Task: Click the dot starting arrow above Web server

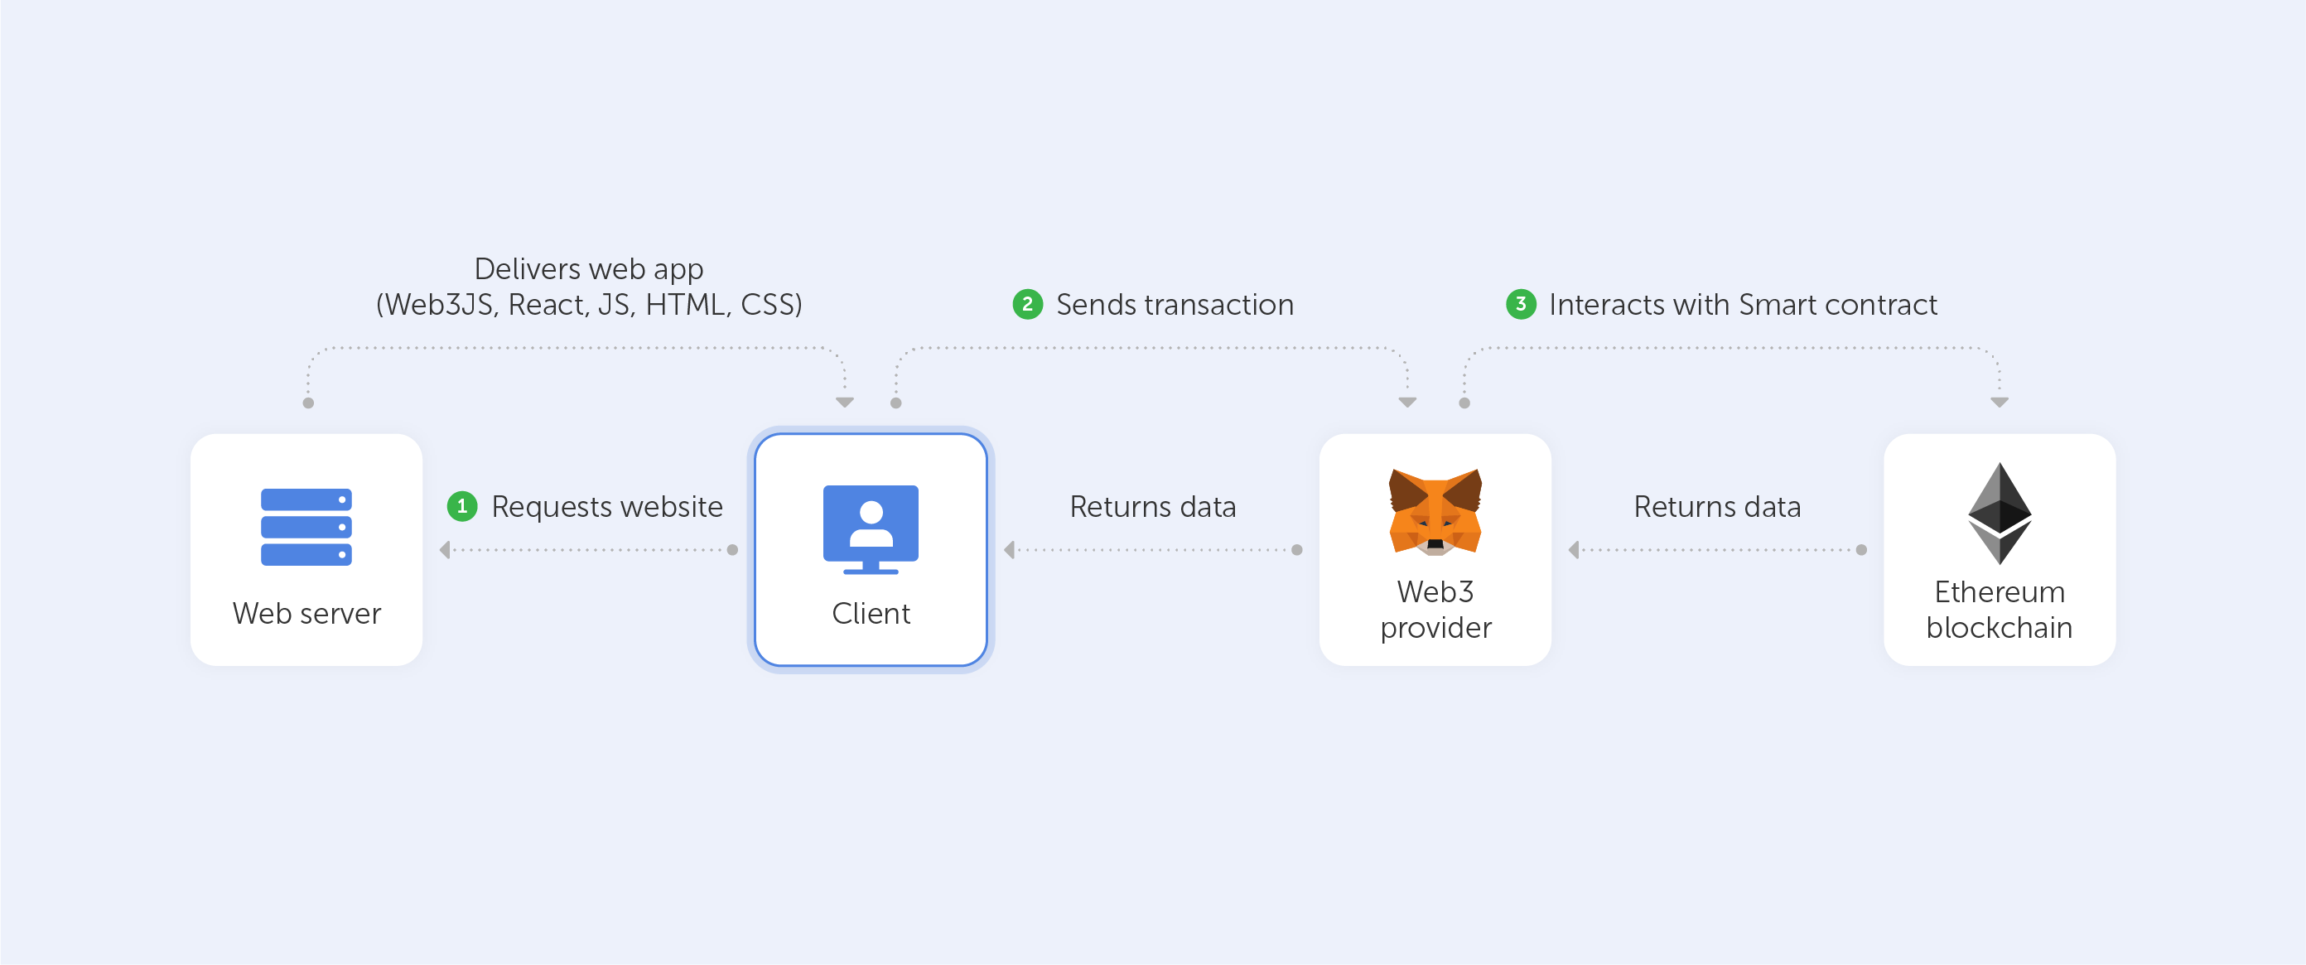Action: tap(308, 403)
